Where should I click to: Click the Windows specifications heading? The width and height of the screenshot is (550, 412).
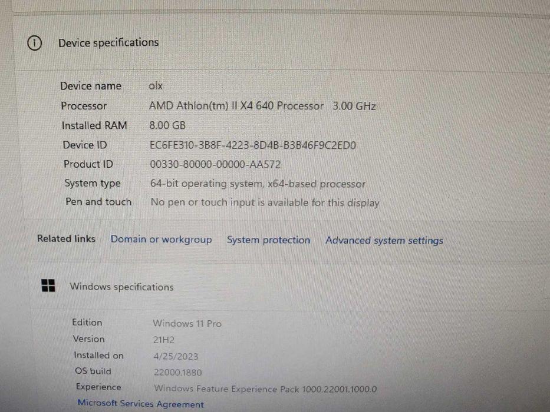pos(121,287)
